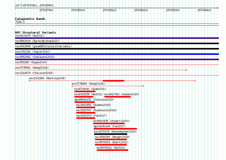Click the red bar under nsv6018258
Image resolution: width=226 pixels, height=160 pixels.
(84, 97)
